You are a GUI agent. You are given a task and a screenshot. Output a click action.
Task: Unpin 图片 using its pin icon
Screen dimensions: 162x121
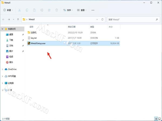tap(23, 51)
